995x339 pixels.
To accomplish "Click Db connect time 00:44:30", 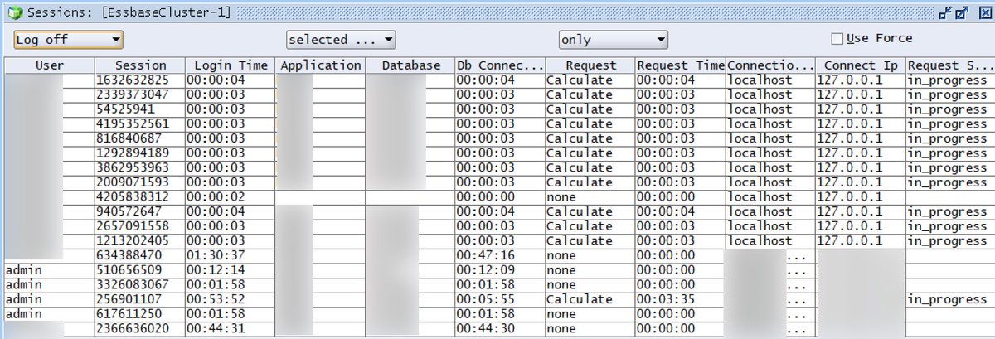I will click(486, 328).
